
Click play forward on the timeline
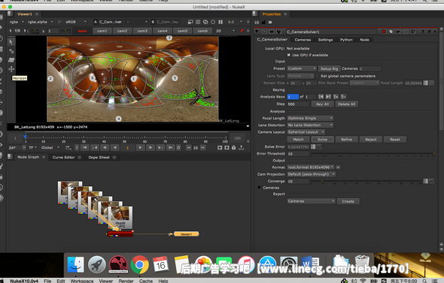(x=140, y=147)
